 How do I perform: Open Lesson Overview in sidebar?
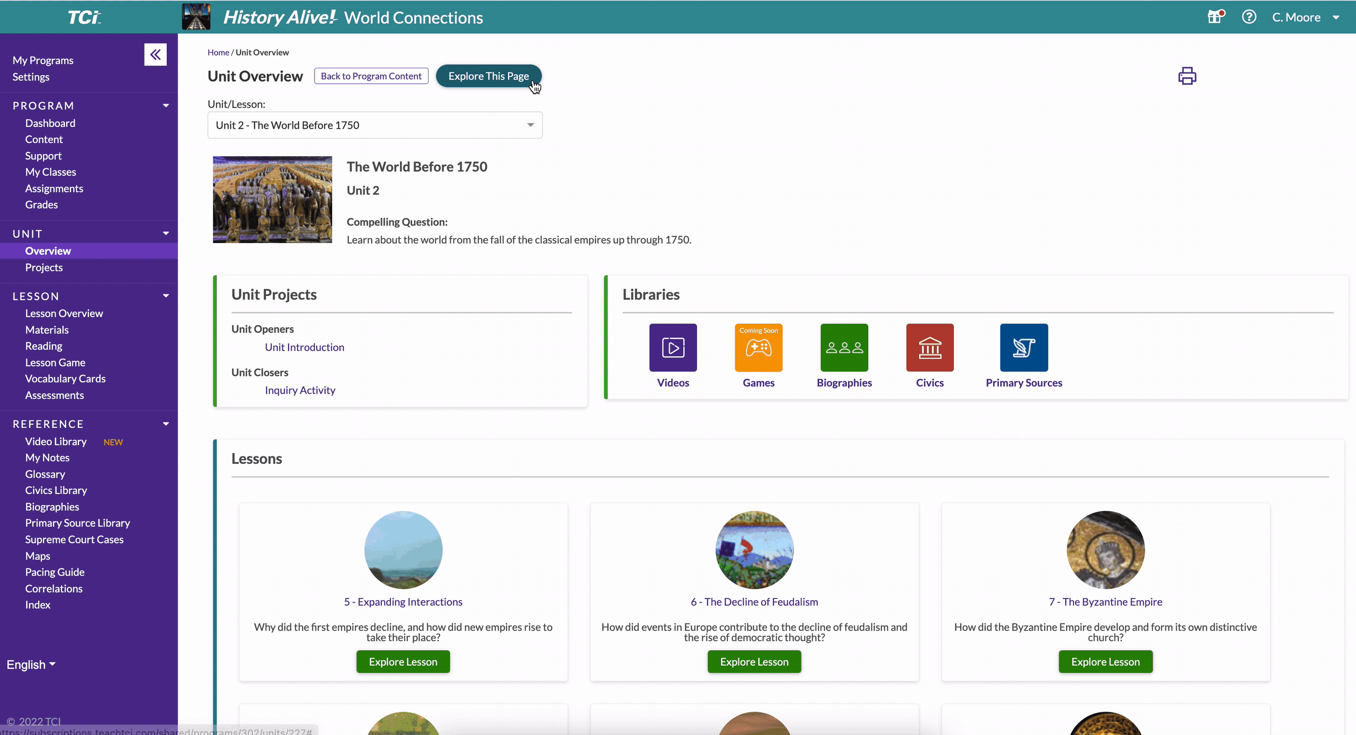pyautogui.click(x=64, y=313)
